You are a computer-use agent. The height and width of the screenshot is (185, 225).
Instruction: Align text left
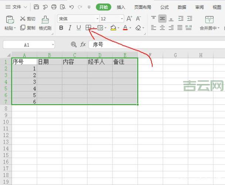pyautogui.click(x=154, y=27)
